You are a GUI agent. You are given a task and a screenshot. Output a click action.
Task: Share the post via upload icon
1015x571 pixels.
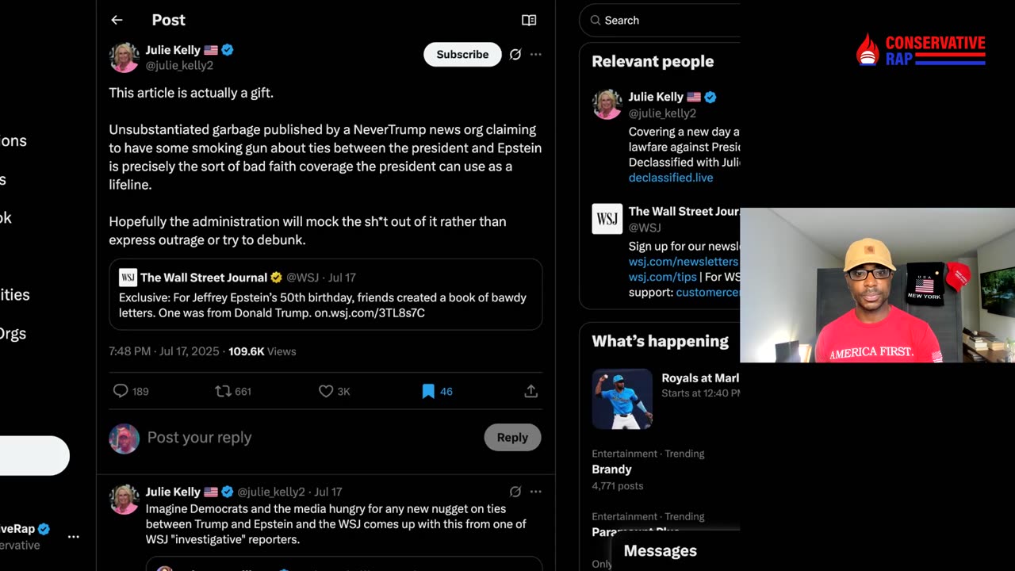531,391
